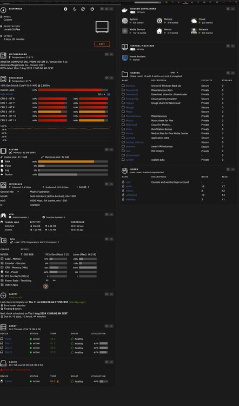Open the Backups share
The image size is (239, 406).
tap(130, 86)
